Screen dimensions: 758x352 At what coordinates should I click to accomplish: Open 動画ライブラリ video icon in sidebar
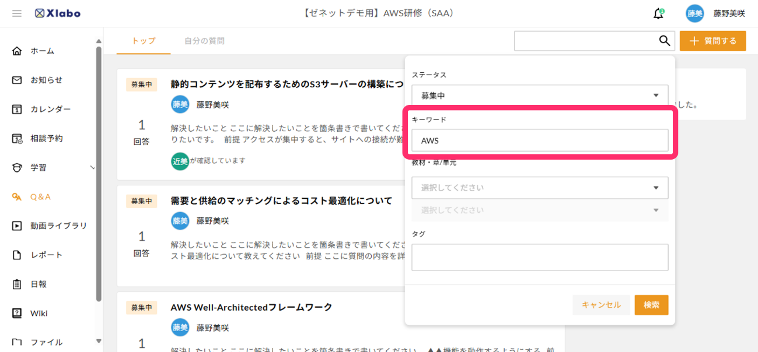click(x=17, y=226)
